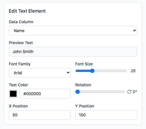Click the Edit Text Element heading
146x129 pixels.
[27, 11]
